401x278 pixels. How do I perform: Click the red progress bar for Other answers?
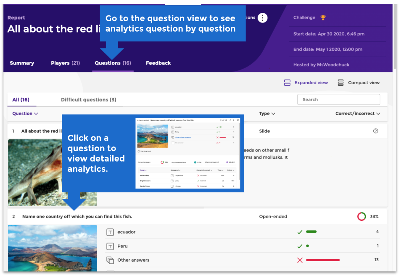(x=322, y=260)
